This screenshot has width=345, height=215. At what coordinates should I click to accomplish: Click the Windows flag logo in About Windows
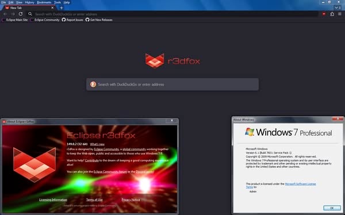(250, 132)
